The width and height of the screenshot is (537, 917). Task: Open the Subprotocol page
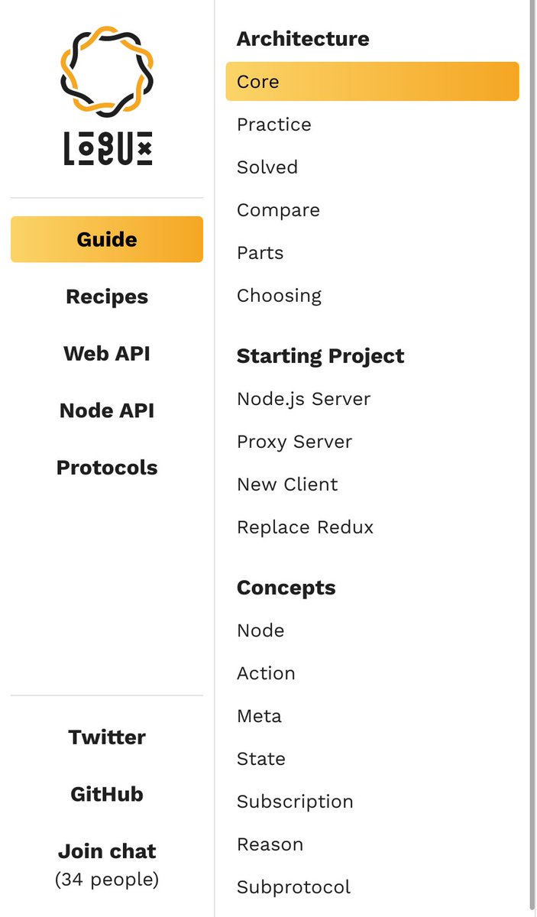point(293,887)
